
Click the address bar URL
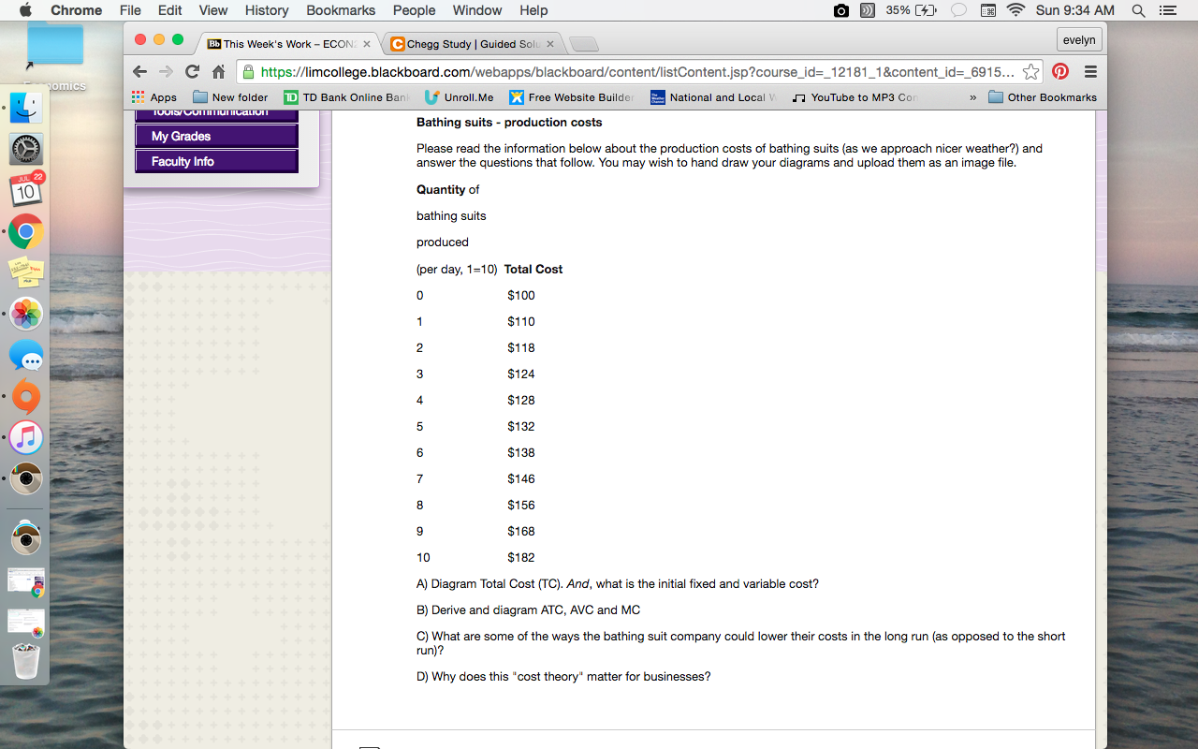point(636,72)
